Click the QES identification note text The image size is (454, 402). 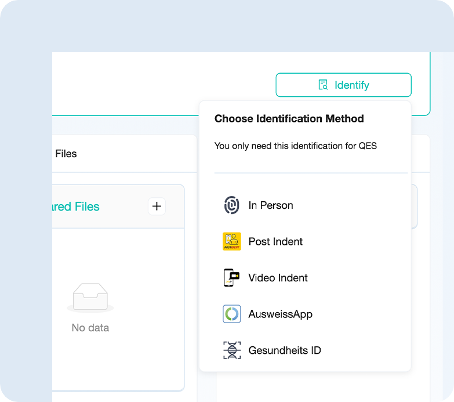pyautogui.click(x=295, y=146)
